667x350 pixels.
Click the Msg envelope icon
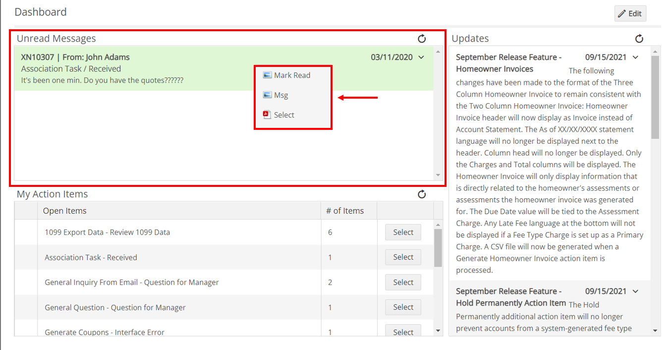click(268, 95)
